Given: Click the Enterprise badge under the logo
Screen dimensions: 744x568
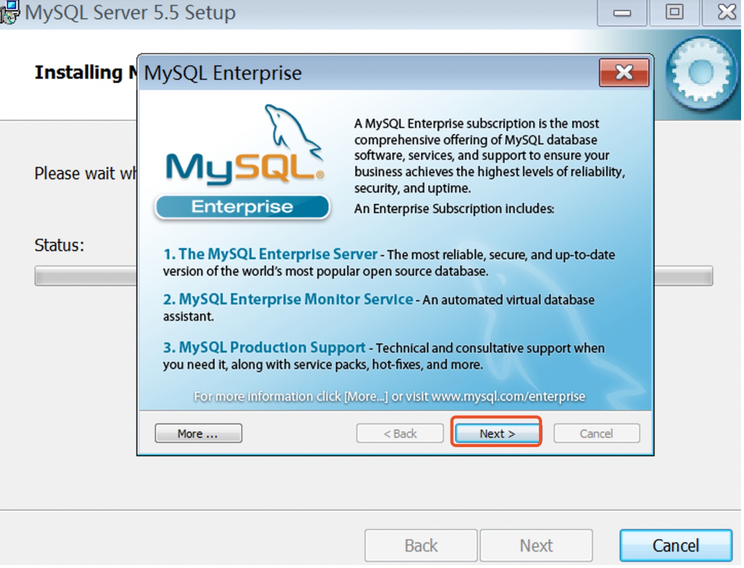Looking at the screenshot, I should tap(242, 207).
